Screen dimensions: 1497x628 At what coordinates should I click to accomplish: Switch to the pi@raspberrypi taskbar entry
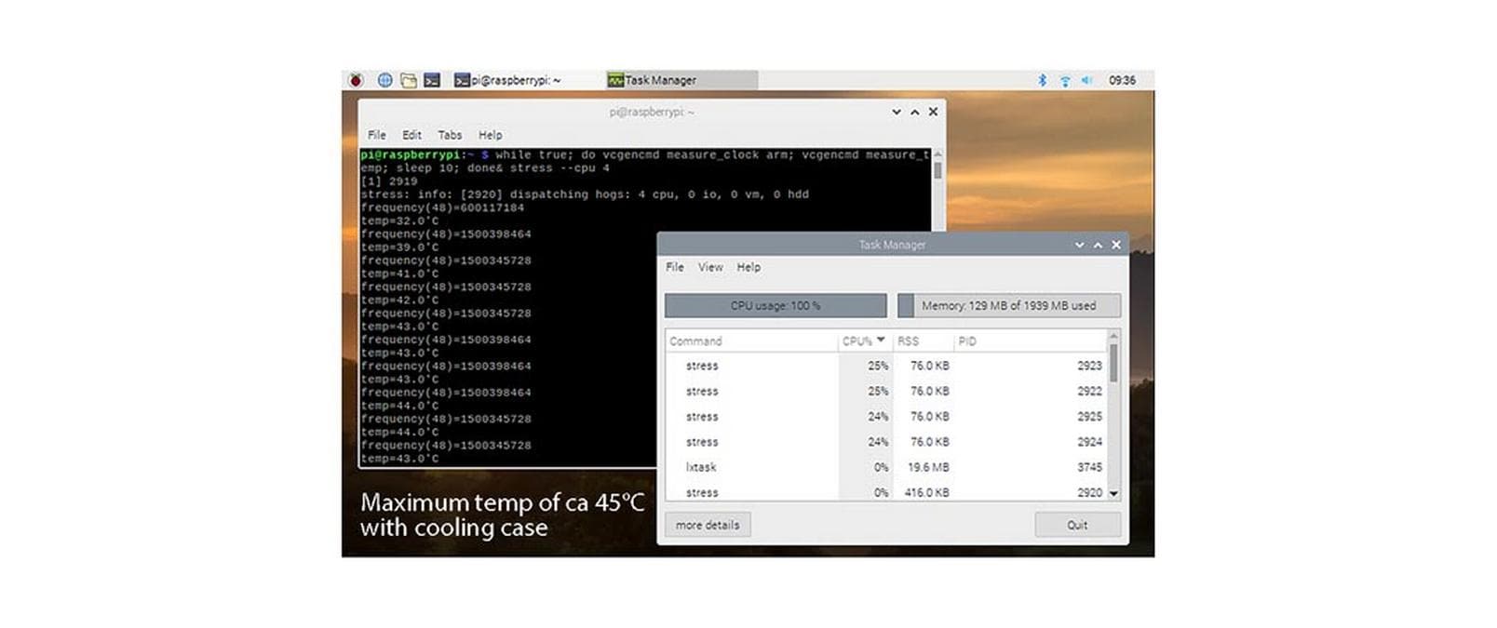tap(508, 81)
